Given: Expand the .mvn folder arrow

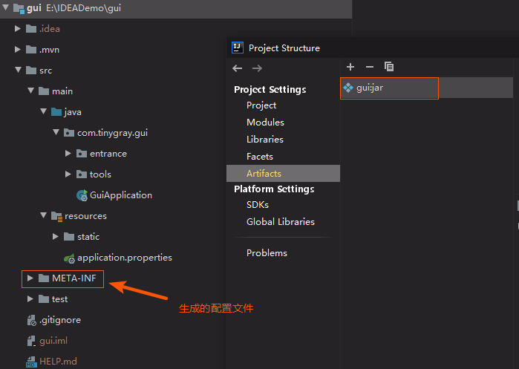Looking at the screenshot, I should pyautogui.click(x=18, y=50).
